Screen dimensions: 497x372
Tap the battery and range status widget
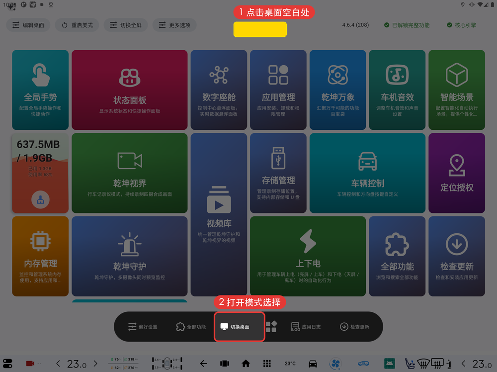click(124, 364)
